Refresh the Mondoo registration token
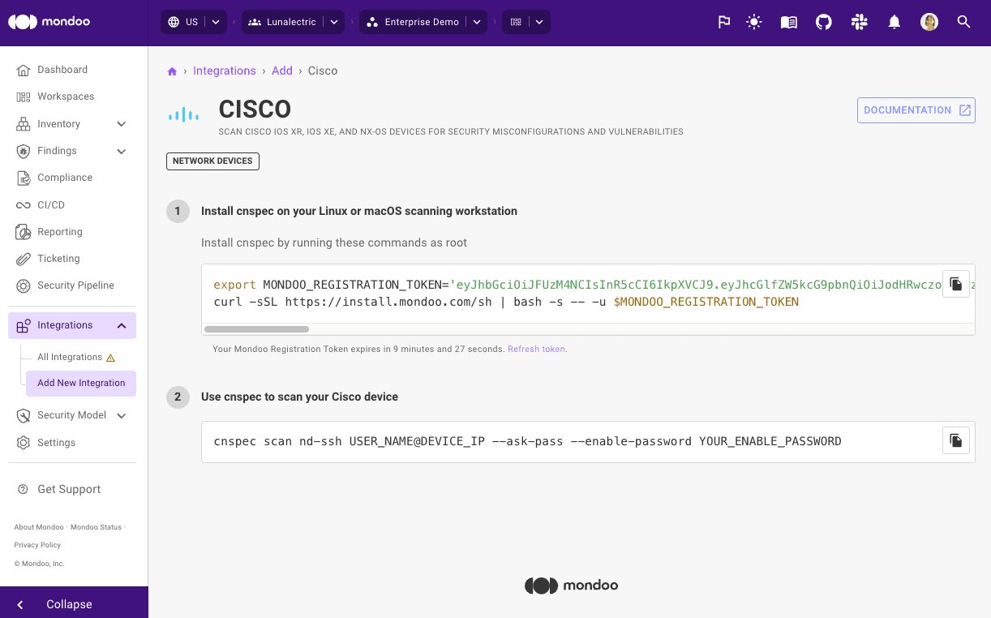Viewport: 991px width, 618px height. (536, 349)
